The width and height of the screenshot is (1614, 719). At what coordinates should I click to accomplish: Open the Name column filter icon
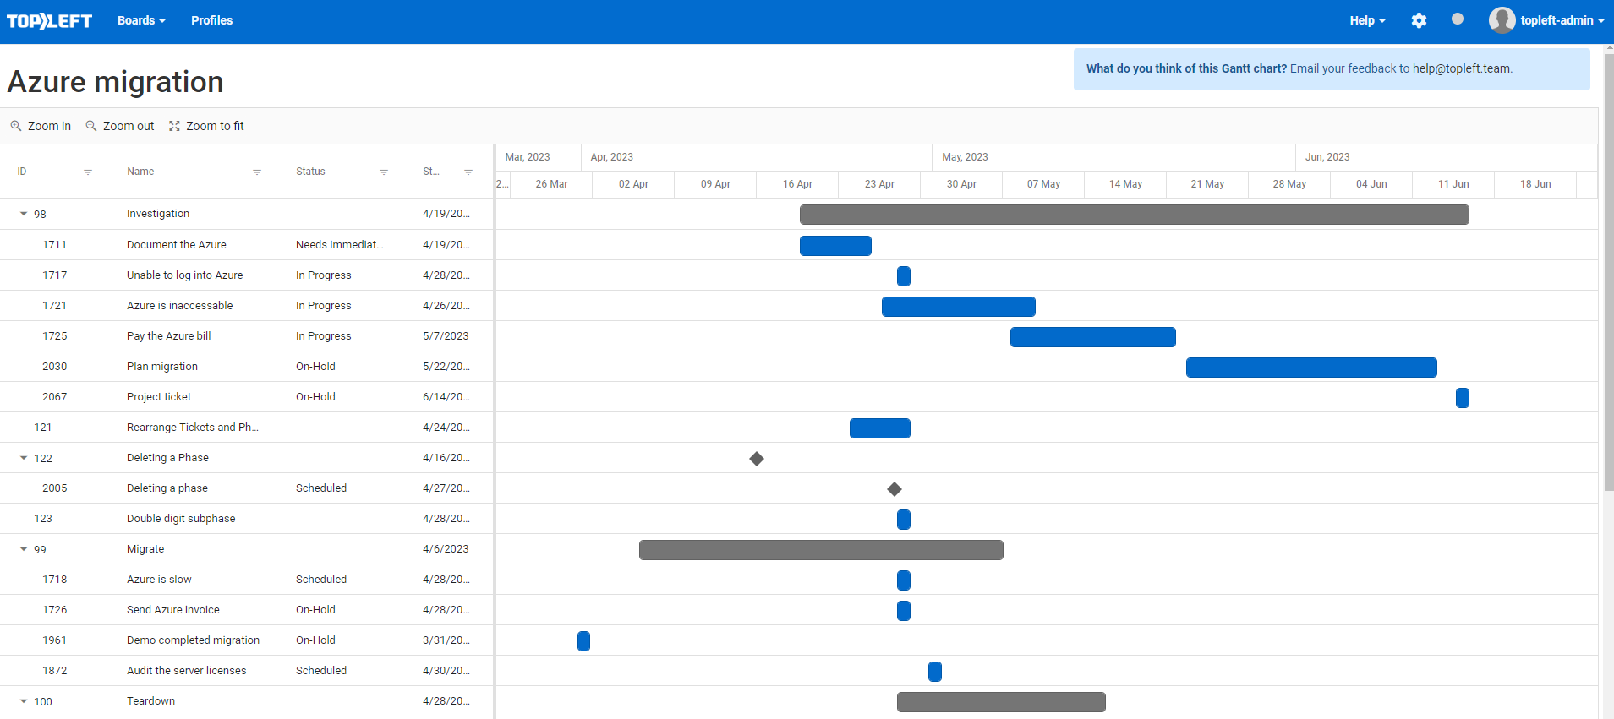click(256, 172)
